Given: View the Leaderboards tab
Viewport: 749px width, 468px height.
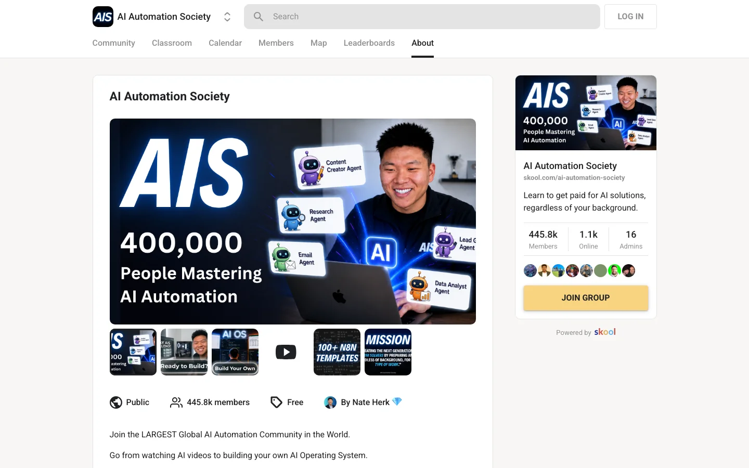Looking at the screenshot, I should click(369, 43).
